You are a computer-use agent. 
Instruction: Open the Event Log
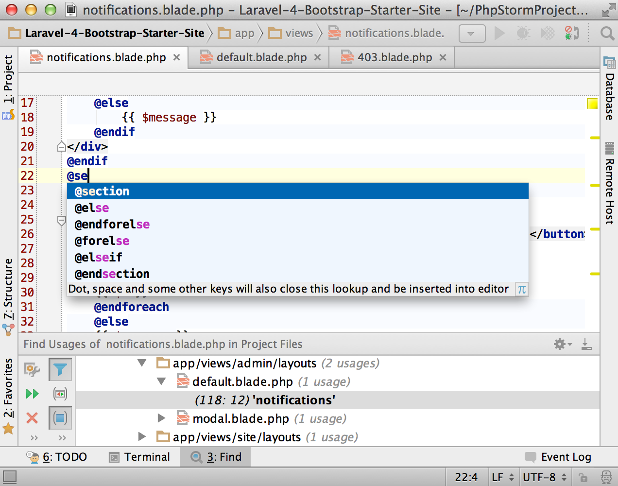(x=558, y=457)
